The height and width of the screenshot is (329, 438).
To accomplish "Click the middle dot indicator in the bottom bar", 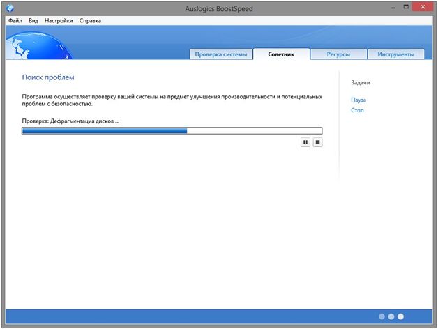I will (391, 316).
